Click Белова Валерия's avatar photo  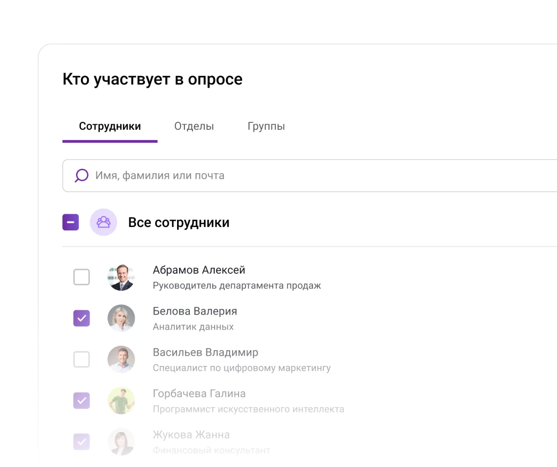click(121, 318)
